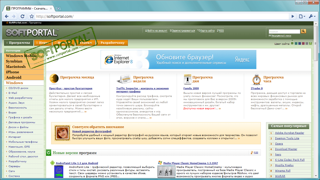Reload the page with the refresh icon
This screenshot has height=180, width=320.
click(23, 16)
